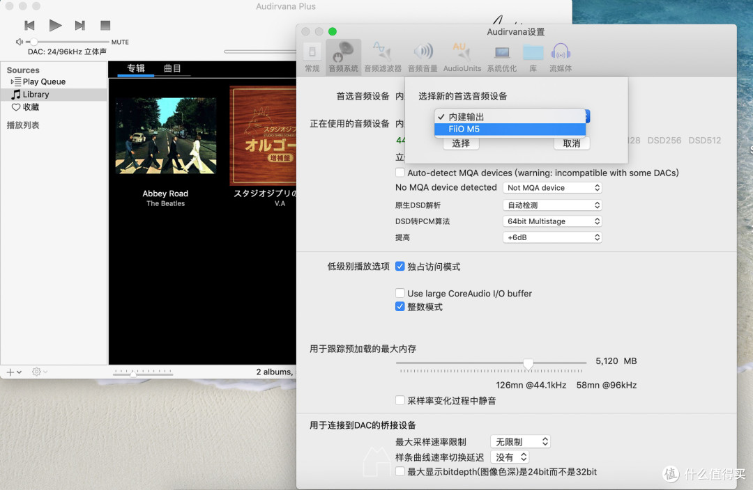Viewport: 753px width, 490px height.
Task: Open 原生DSD解析 自动检测 dropdown
Action: point(552,205)
